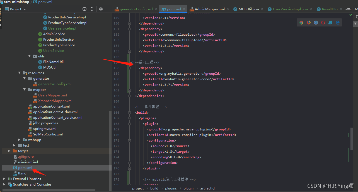Expand the webapp folder
358x192 pixels.
pos(20,140)
